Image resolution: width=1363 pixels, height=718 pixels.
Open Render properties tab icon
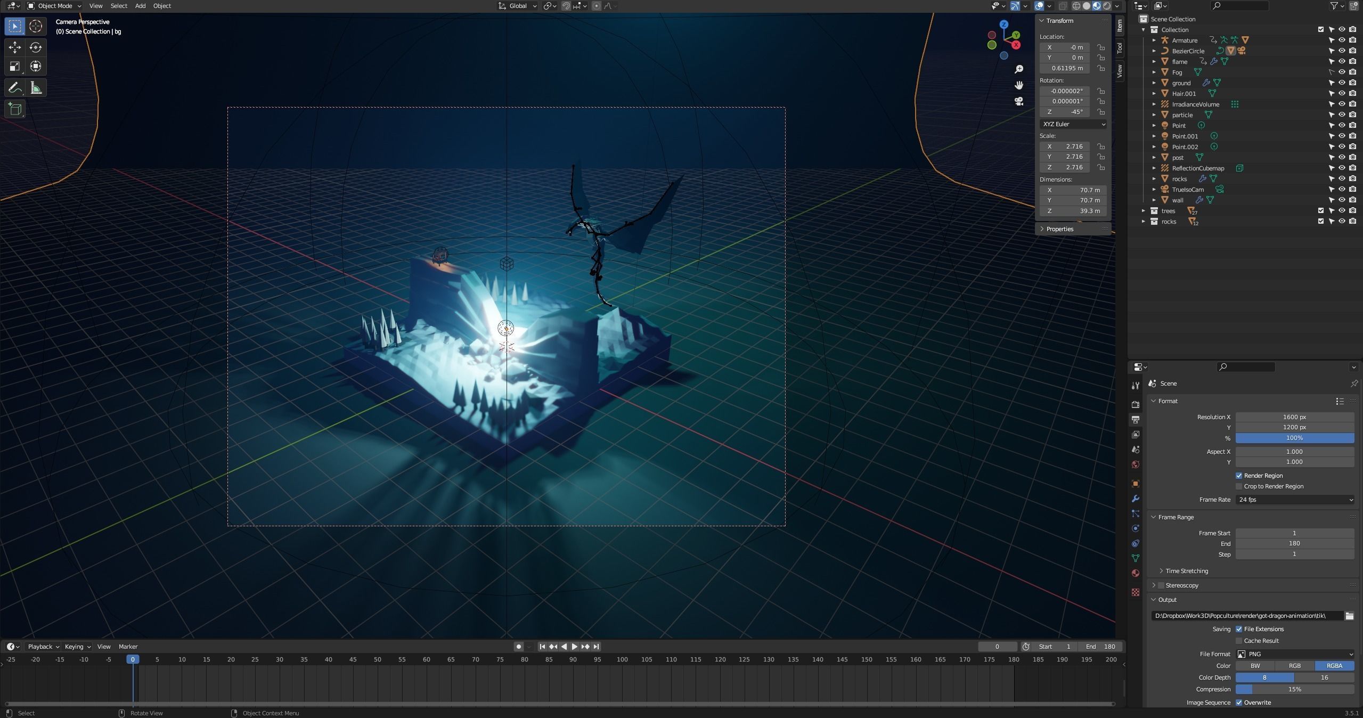1136,405
